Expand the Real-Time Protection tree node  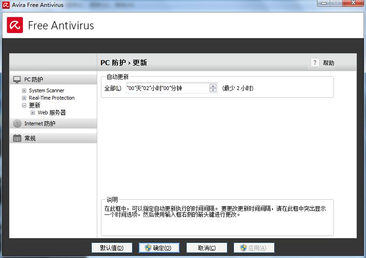click(x=24, y=98)
